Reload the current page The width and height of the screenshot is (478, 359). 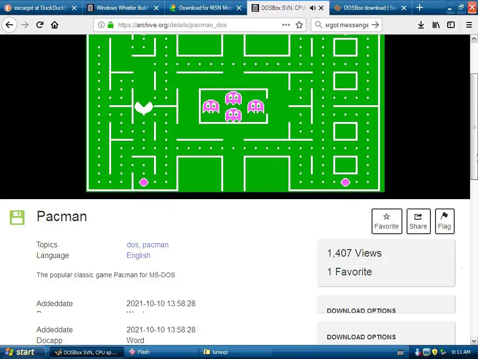[40, 25]
